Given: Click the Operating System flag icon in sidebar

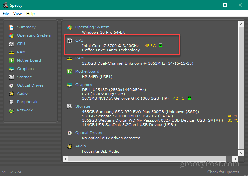Looking at the screenshot, I should coord(11,35).
